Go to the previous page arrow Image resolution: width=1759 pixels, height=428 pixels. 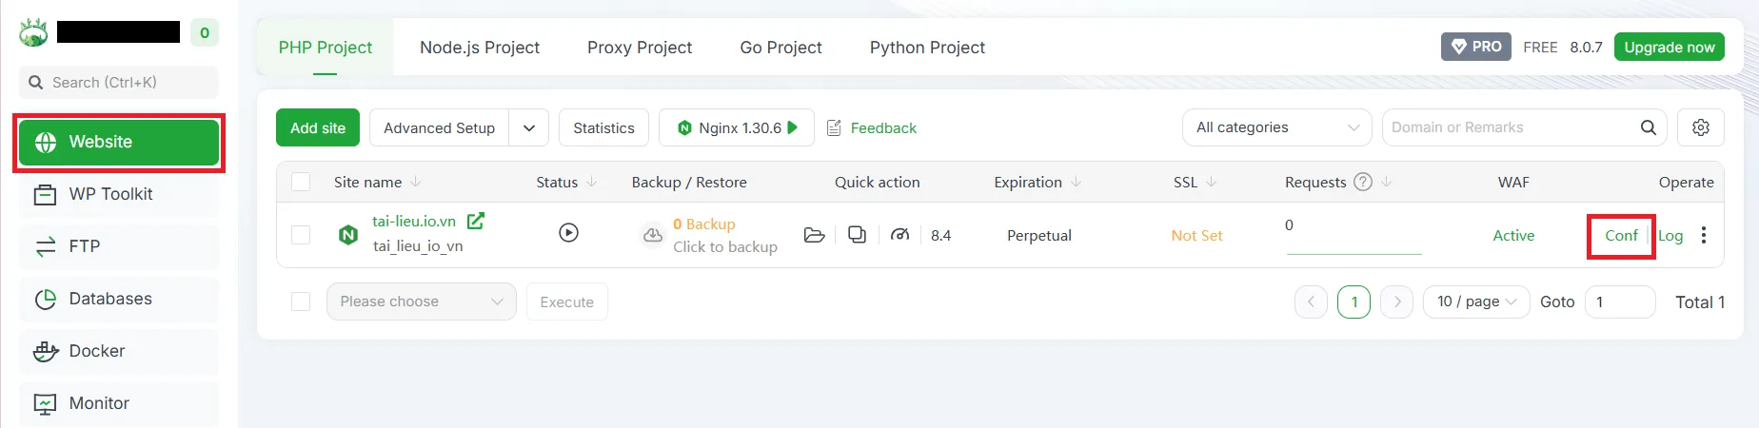click(x=1311, y=302)
